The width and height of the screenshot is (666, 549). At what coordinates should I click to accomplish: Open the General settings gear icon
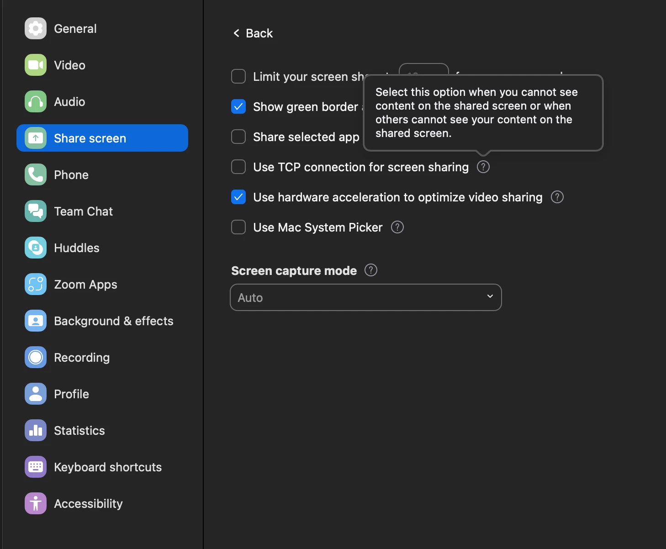36,28
